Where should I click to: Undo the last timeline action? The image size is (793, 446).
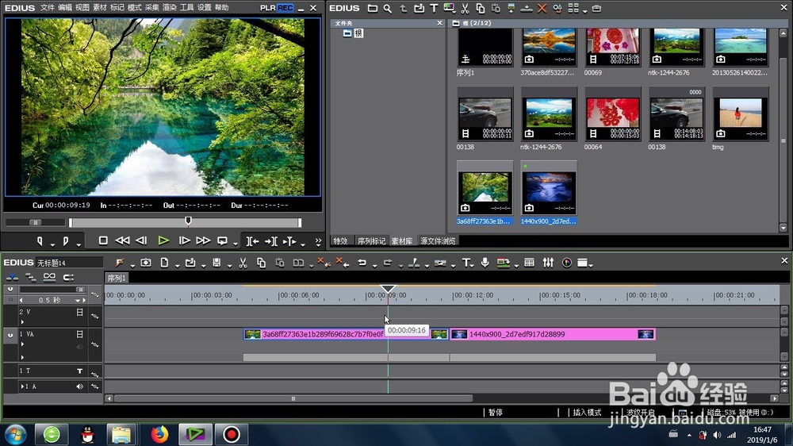(362, 262)
